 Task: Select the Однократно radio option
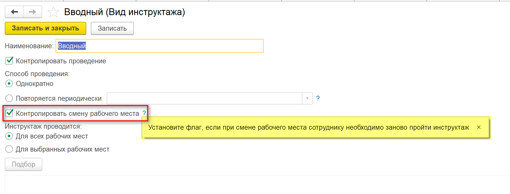tap(9, 83)
